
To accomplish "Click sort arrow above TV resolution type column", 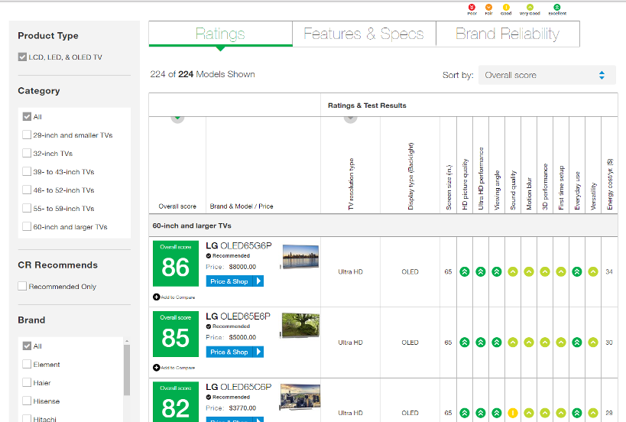I will 351,118.
